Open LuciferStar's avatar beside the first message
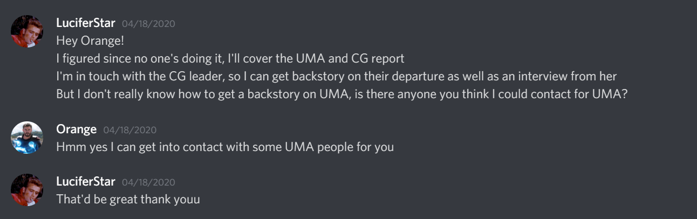Screen dimensions: 697x219 26,31
